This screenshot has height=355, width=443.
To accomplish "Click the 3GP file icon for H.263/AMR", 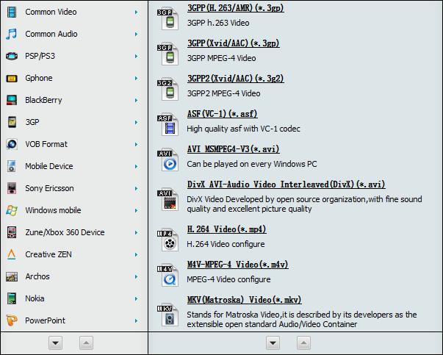I will 168,19.
